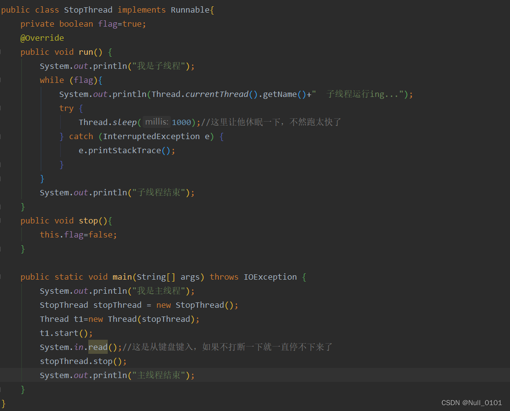Click 'String[] args' parameter in main

coord(168,277)
